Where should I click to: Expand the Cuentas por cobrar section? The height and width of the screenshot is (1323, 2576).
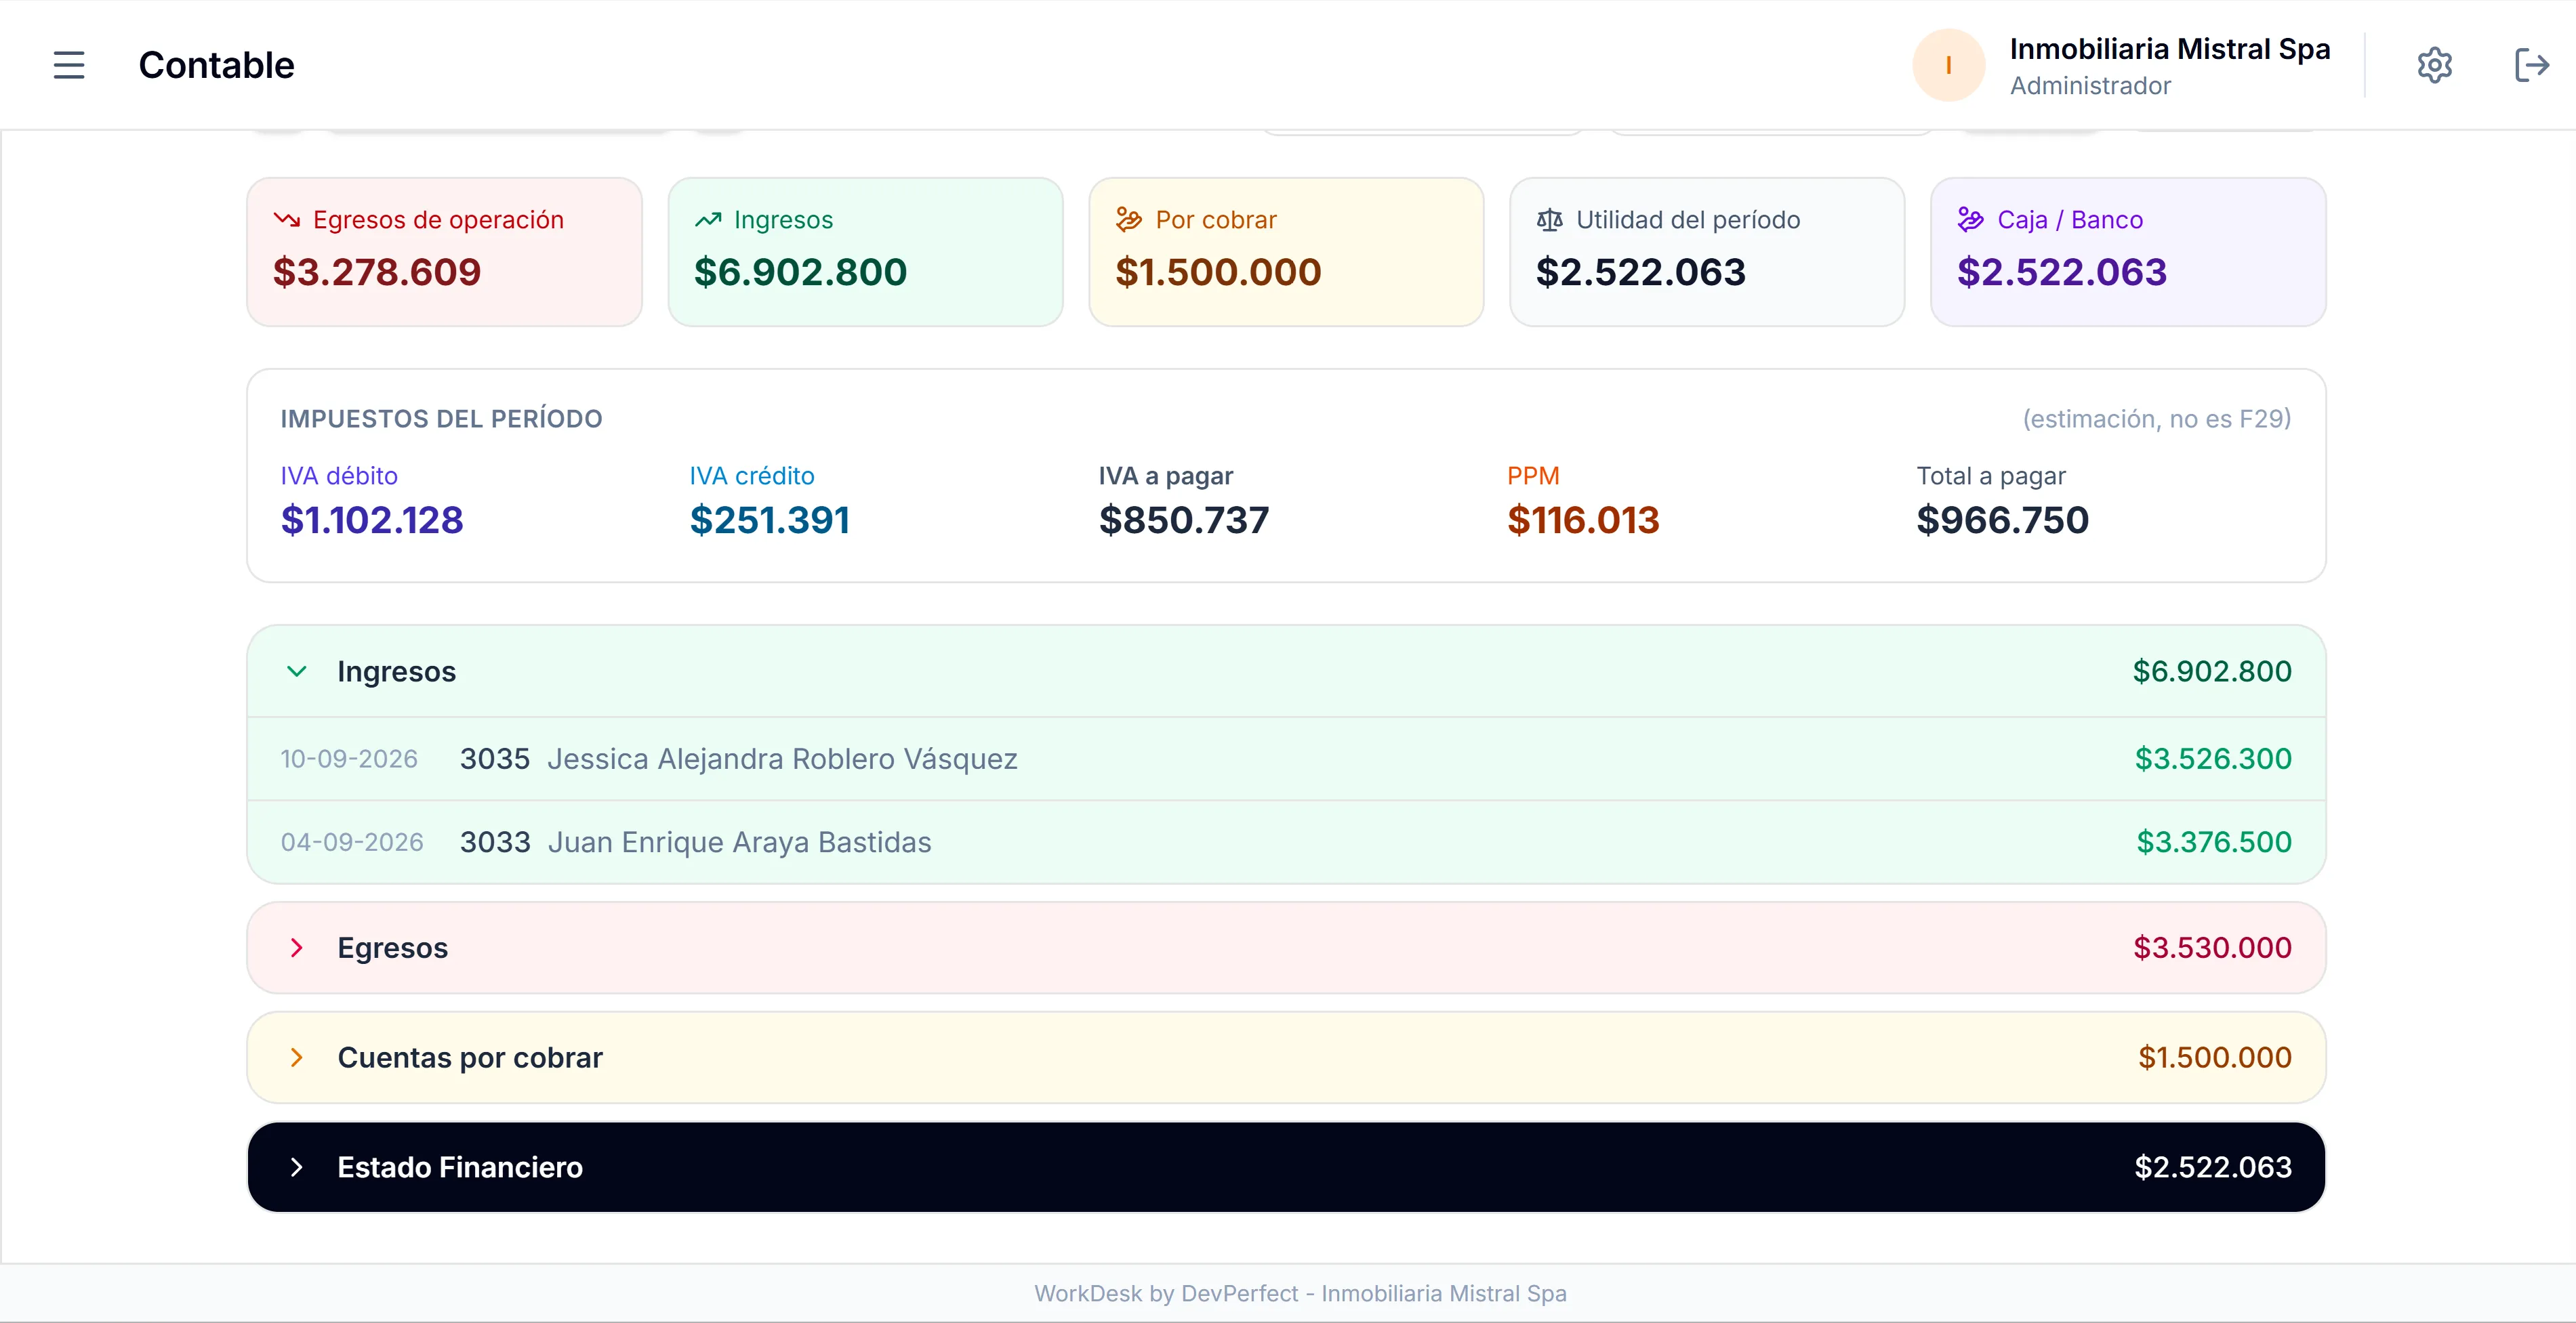pos(1286,1057)
